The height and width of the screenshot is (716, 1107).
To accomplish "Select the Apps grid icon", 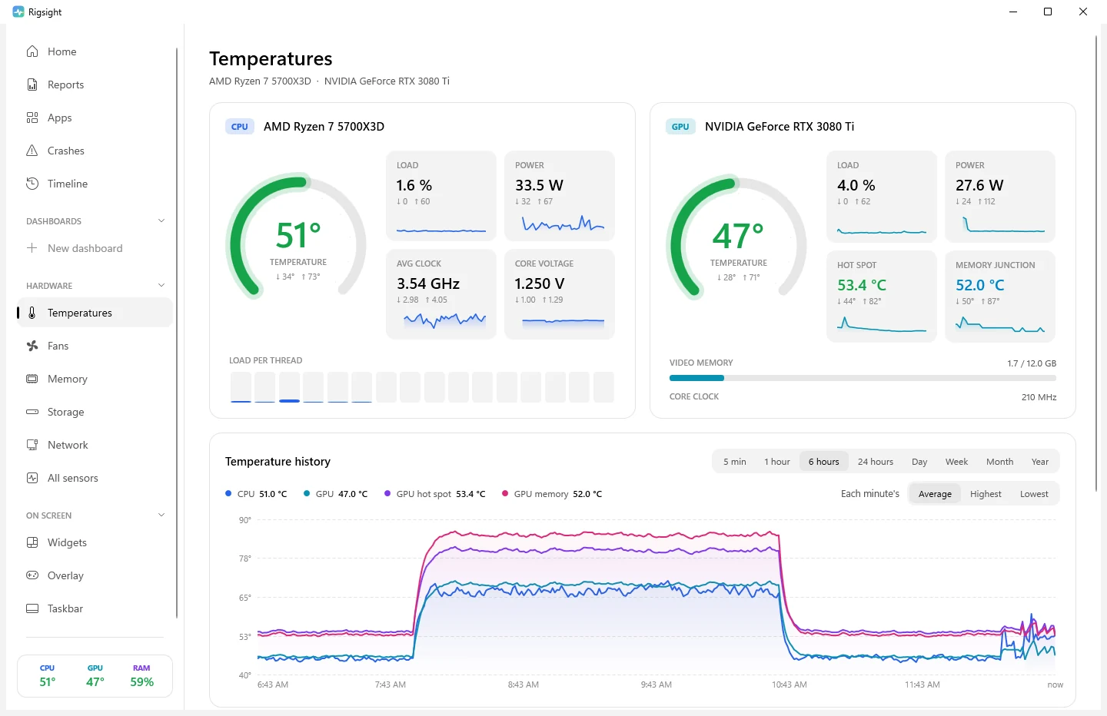I will [x=32, y=118].
